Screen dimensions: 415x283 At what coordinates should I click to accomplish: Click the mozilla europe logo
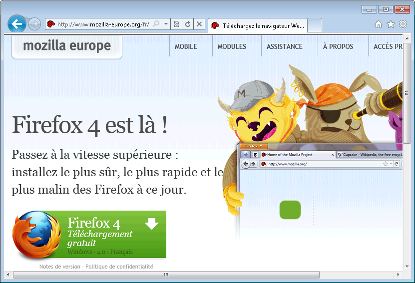[67, 46]
